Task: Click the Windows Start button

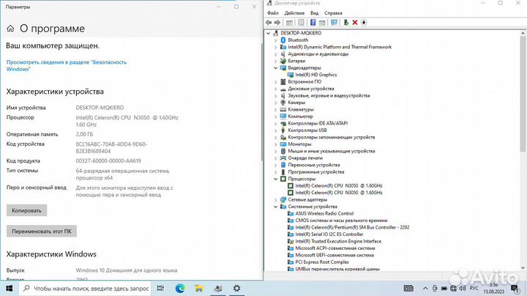Action: [9, 289]
